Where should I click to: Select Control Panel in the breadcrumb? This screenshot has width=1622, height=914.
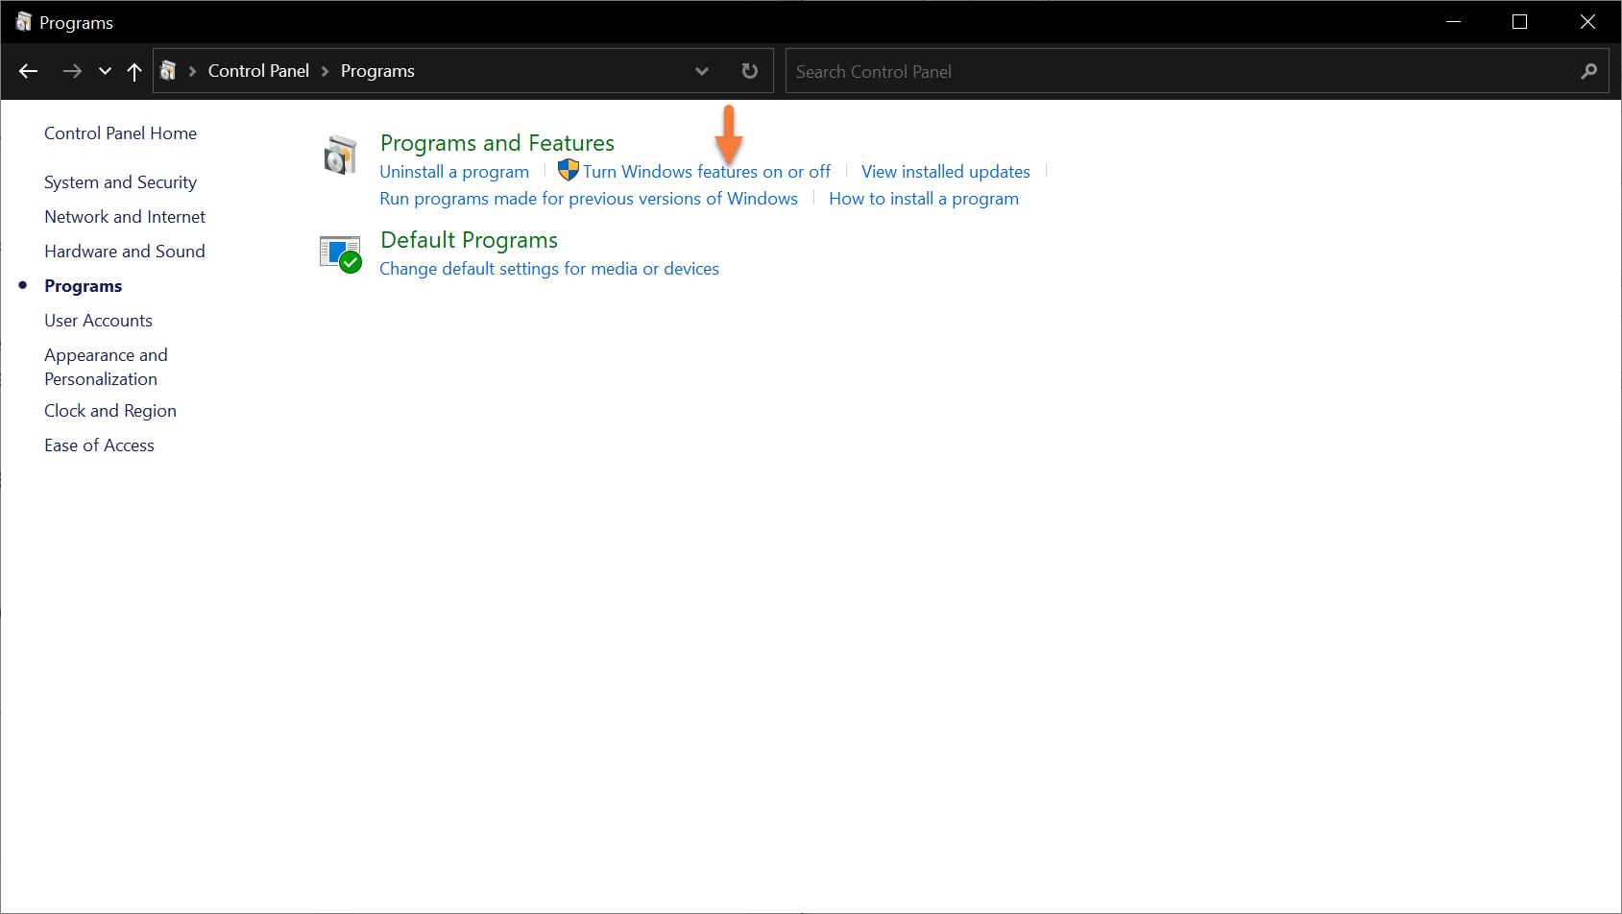tap(258, 71)
